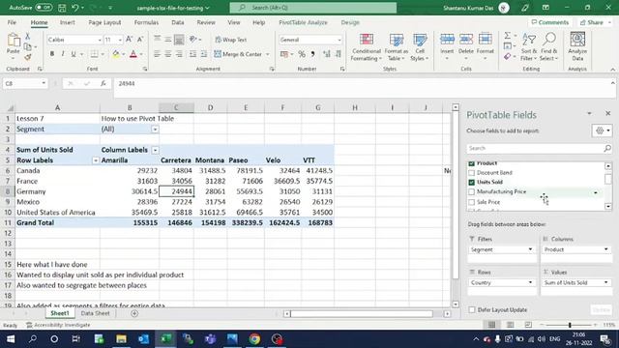619x348 pixels.
Task: Click insert function fx icon
Action: tap(103, 83)
